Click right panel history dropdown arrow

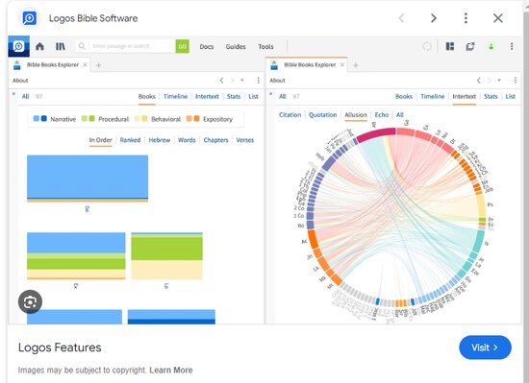[499, 80]
